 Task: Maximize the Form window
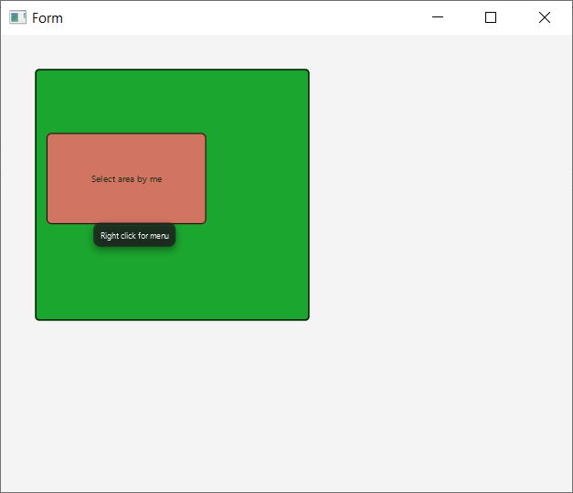click(491, 17)
